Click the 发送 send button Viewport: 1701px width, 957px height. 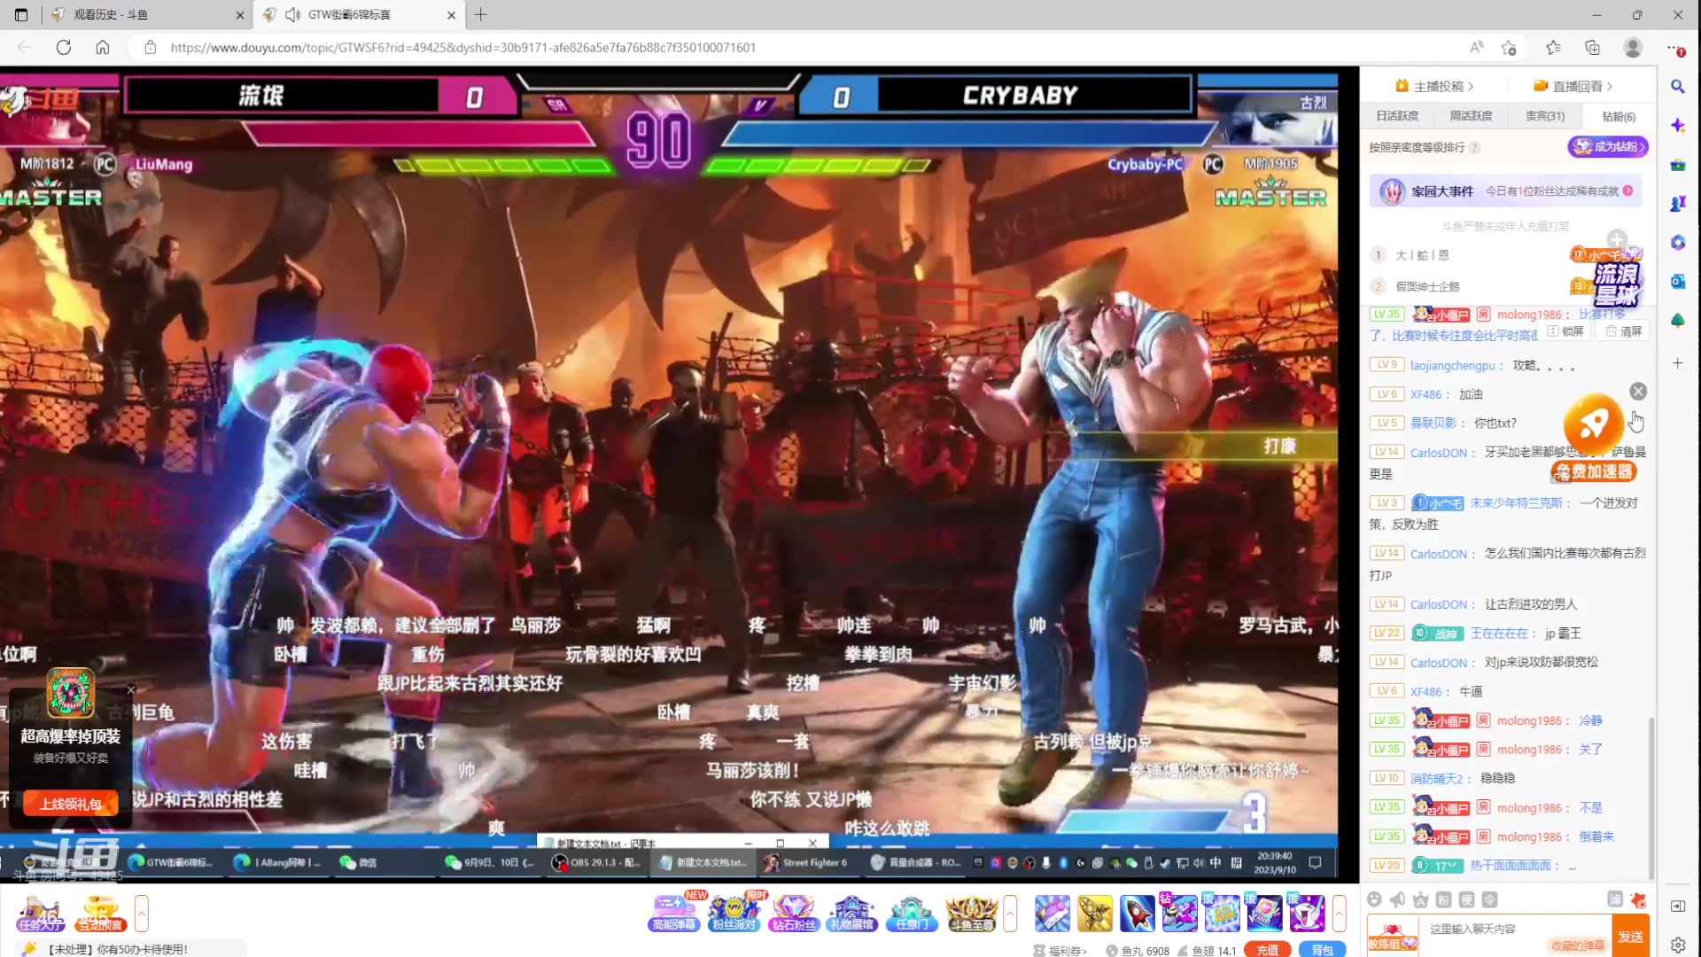pos(1630,937)
